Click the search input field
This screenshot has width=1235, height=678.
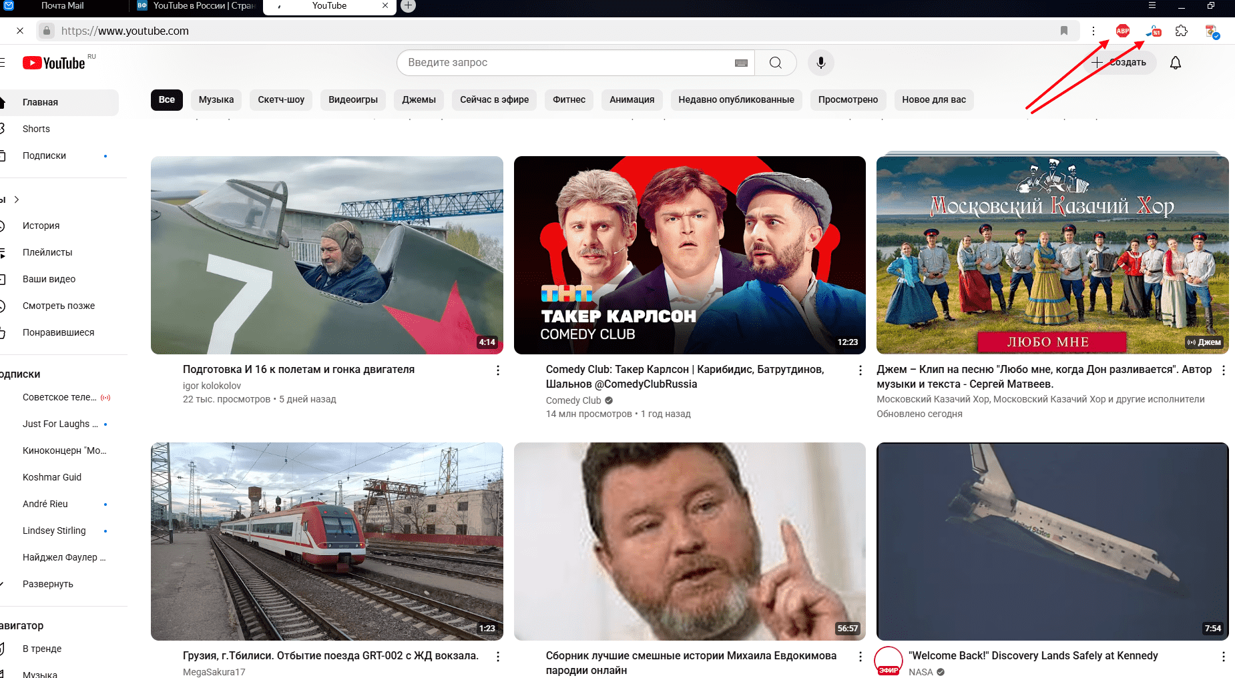click(x=567, y=63)
